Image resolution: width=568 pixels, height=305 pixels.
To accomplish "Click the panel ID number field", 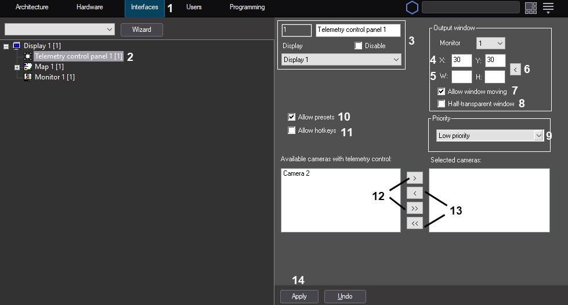I will (x=296, y=30).
